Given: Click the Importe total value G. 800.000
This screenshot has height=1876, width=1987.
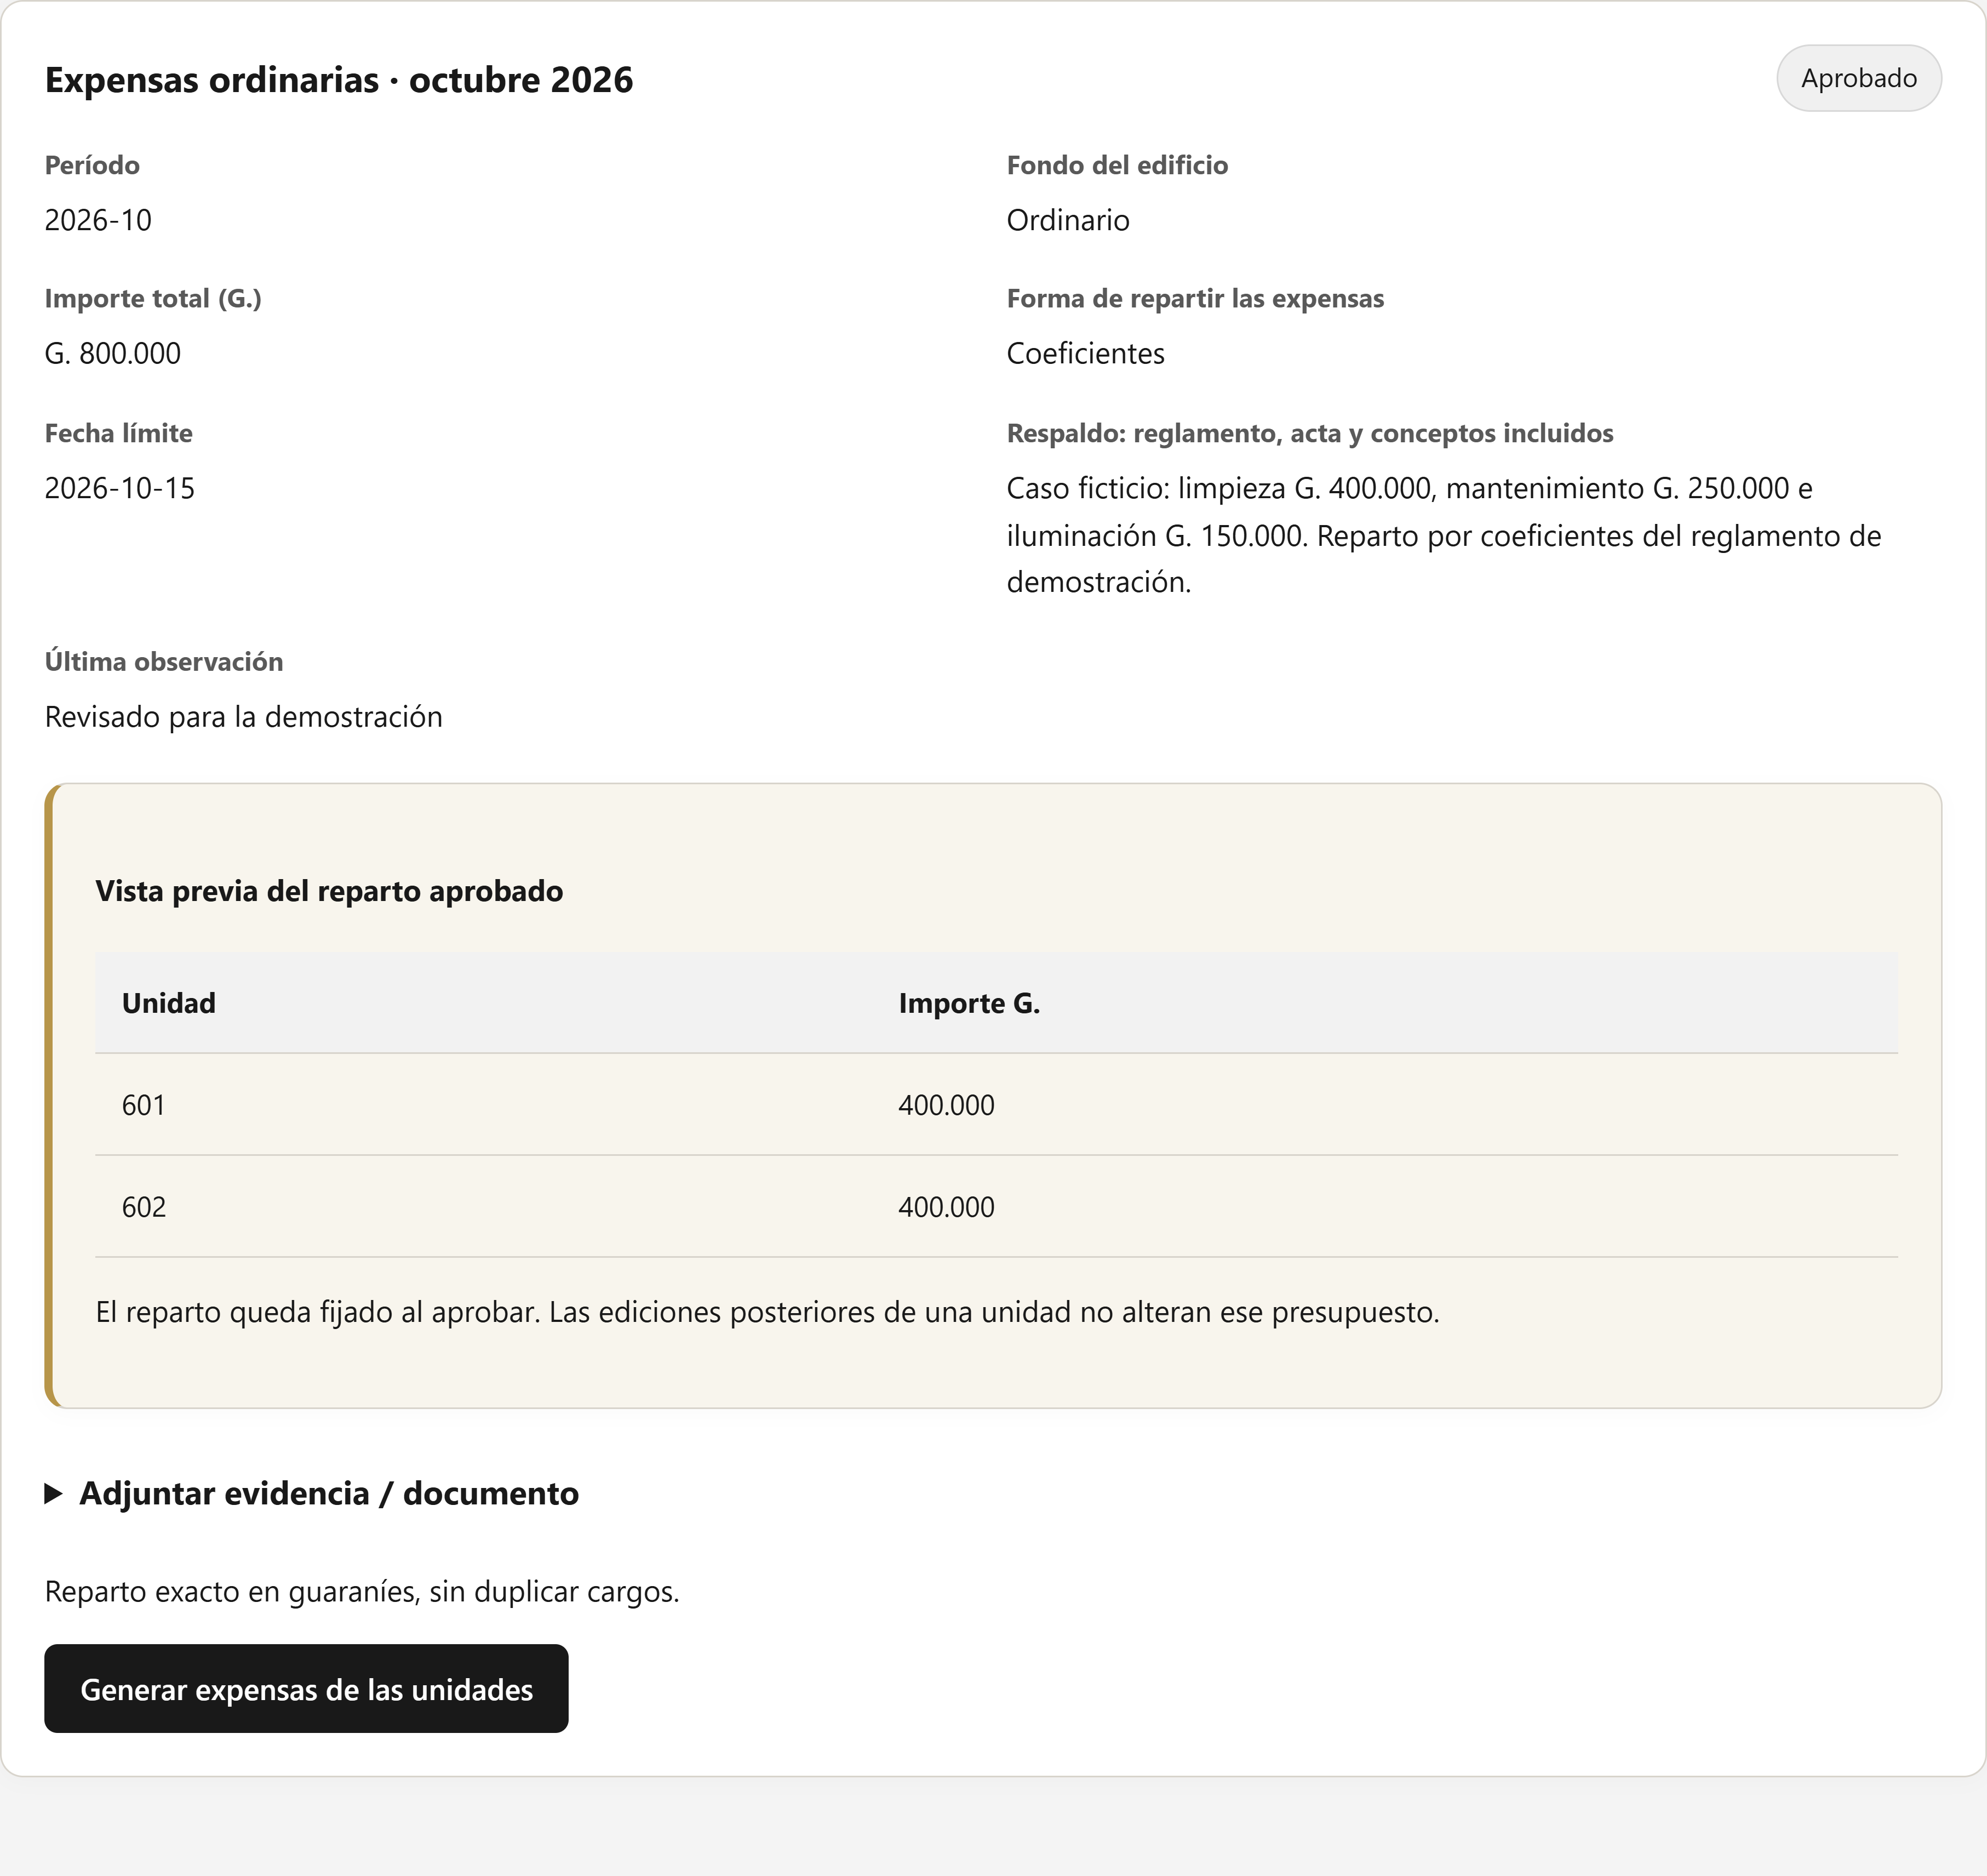Looking at the screenshot, I should [x=113, y=353].
